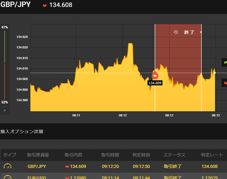Click the タイプ column header
This screenshot has height=179, width=227.
point(9,155)
